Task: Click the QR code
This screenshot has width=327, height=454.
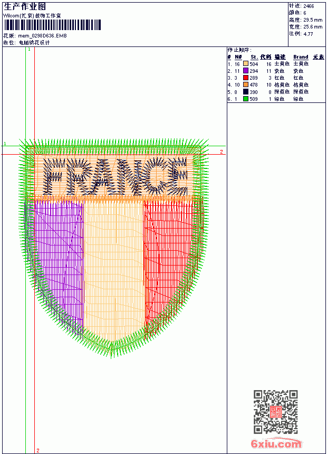Action: (276, 412)
